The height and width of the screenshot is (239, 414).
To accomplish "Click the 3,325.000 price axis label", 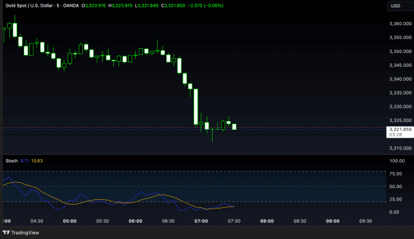I will (400, 120).
